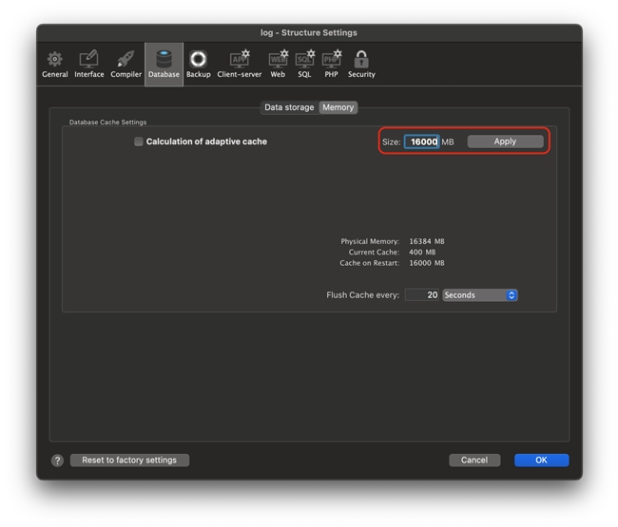Switch to the SQL settings page
The image size is (618, 527).
304,64
